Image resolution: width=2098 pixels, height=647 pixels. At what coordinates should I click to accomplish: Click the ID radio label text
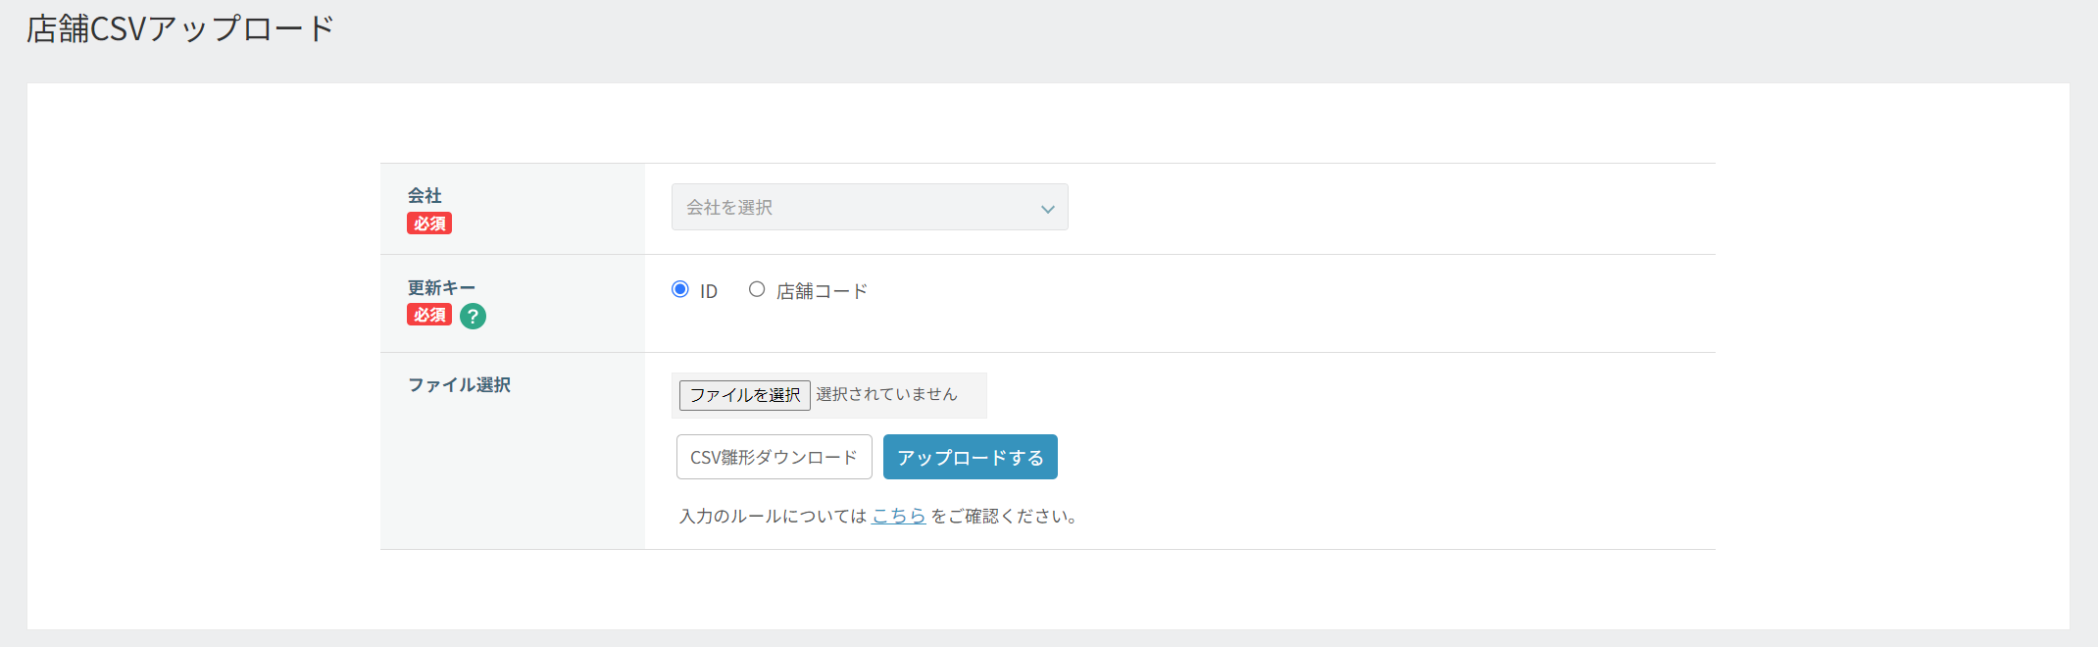(709, 291)
